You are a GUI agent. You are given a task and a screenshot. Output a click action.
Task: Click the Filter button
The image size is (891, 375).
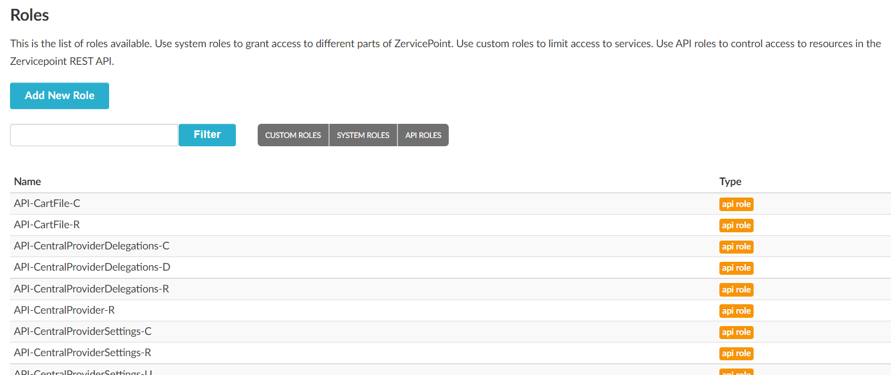(x=207, y=134)
